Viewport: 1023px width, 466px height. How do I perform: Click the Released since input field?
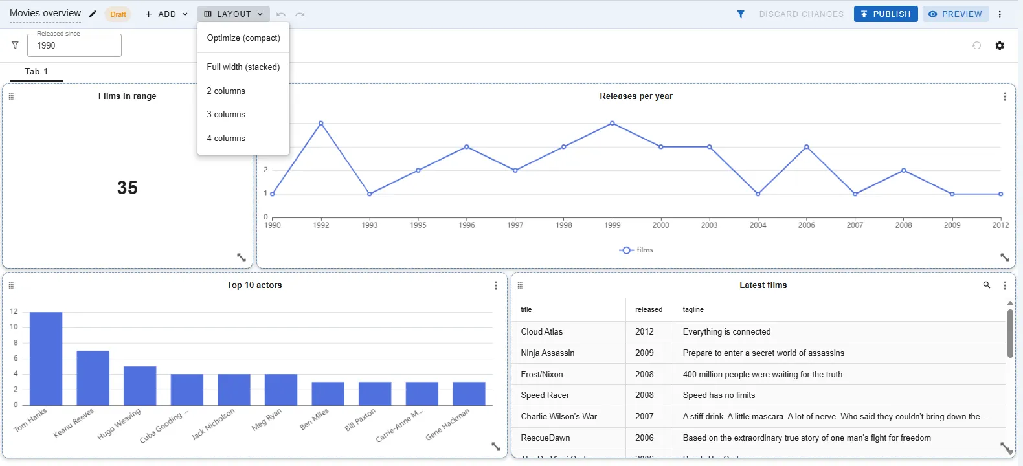(74, 45)
